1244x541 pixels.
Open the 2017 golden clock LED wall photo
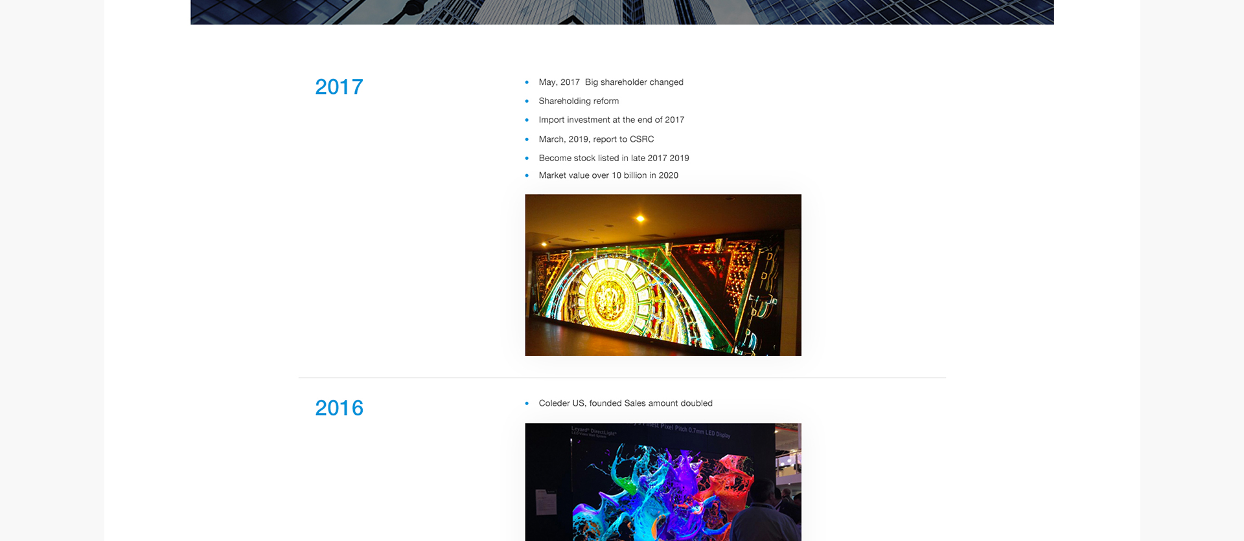[663, 275]
